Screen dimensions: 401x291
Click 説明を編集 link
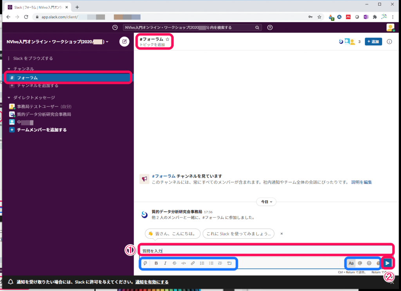point(361,182)
